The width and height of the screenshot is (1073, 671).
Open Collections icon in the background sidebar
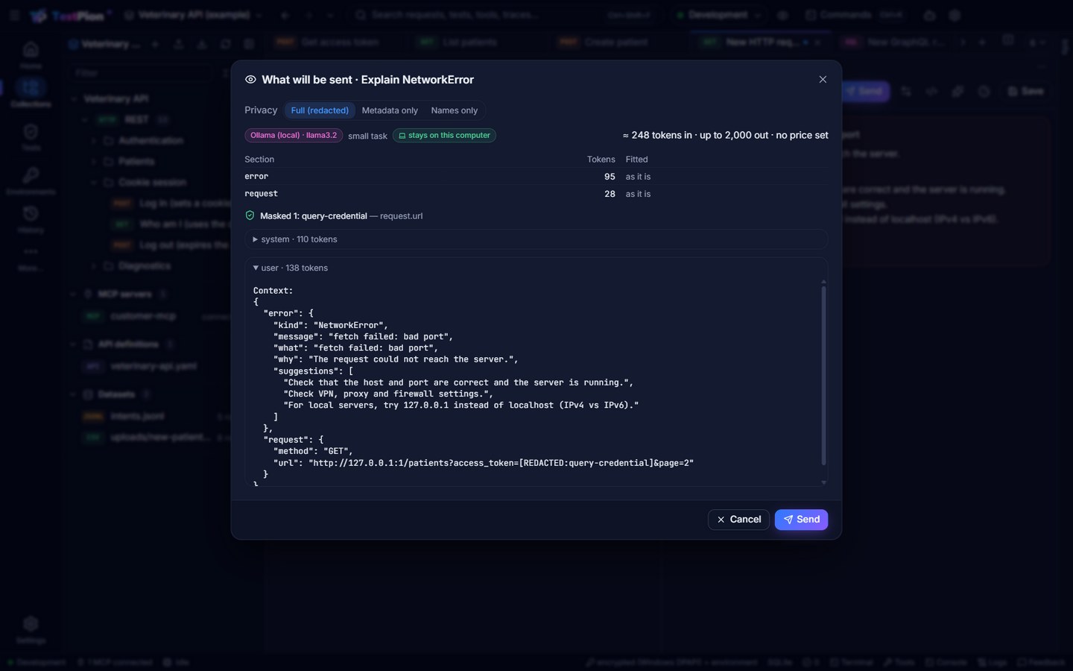[x=31, y=93]
